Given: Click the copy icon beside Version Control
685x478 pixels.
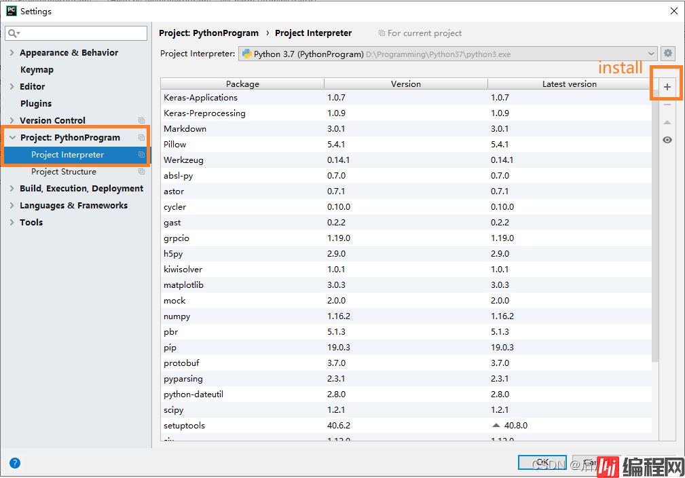Looking at the screenshot, I should click(x=141, y=121).
